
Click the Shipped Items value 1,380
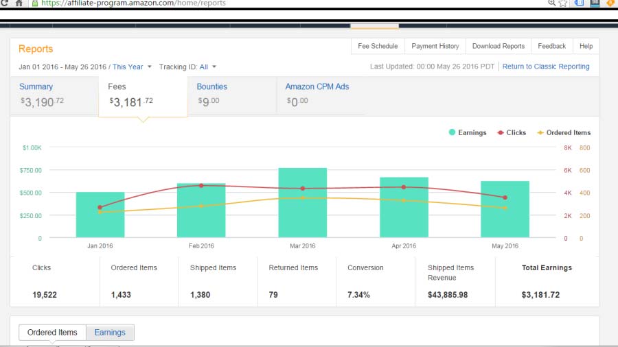tap(201, 295)
